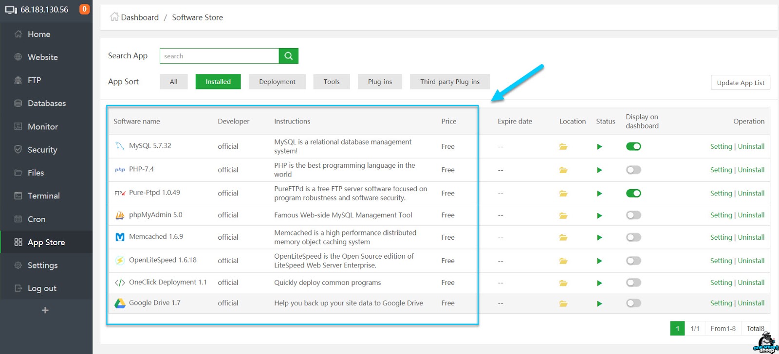Screen dimensions: 779x354
Task: Open the FTP sidebar section
Action: click(x=34, y=80)
